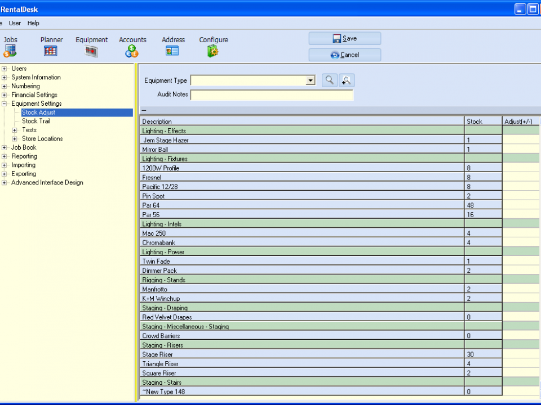Open the Planner calendar icon
This screenshot has height=405, width=541.
pos(51,51)
